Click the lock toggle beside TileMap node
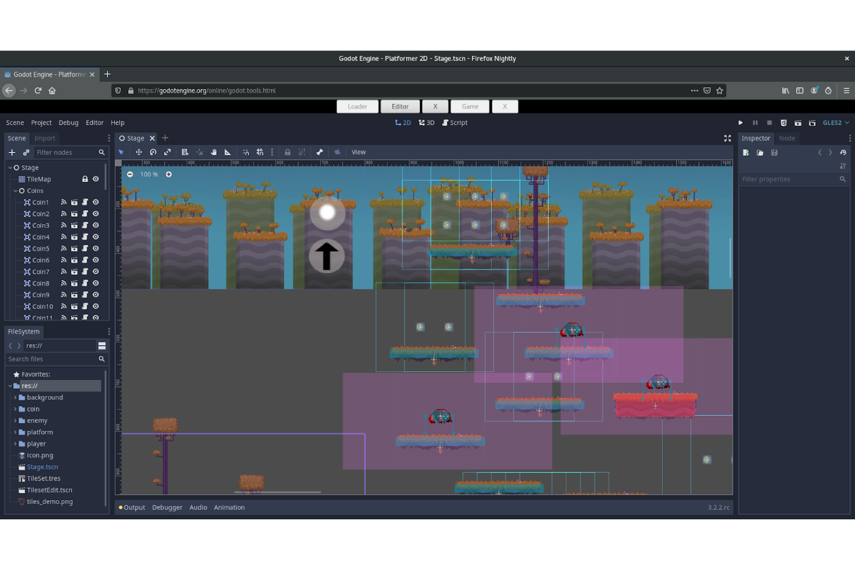Screen dimensions: 855x570 pos(85,178)
